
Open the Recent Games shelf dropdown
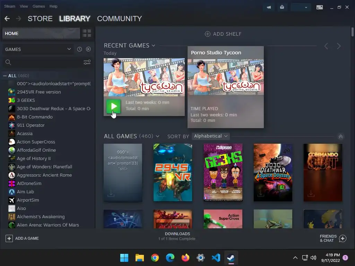(x=154, y=45)
